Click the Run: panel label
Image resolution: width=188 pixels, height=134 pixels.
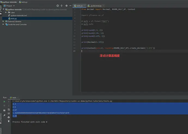click(x=5, y=97)
